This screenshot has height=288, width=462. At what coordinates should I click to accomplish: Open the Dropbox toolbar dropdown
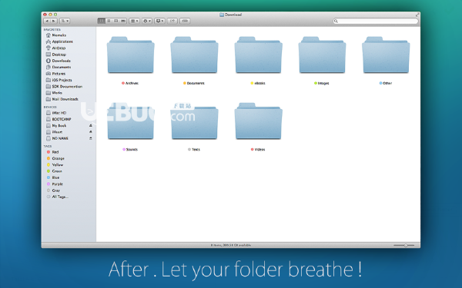(159, 22)
